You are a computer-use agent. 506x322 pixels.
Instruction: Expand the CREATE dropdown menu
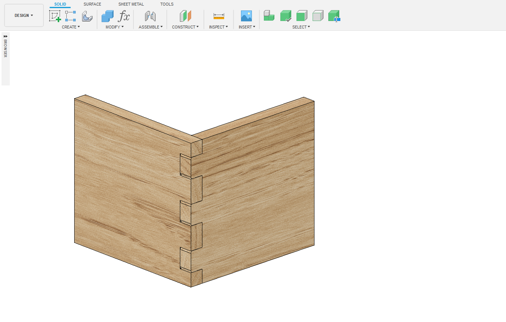(x=71, y=27)
